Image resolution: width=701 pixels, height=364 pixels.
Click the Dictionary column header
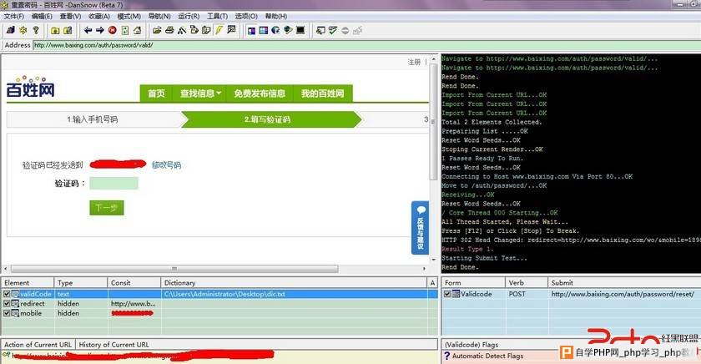(294, 283)
